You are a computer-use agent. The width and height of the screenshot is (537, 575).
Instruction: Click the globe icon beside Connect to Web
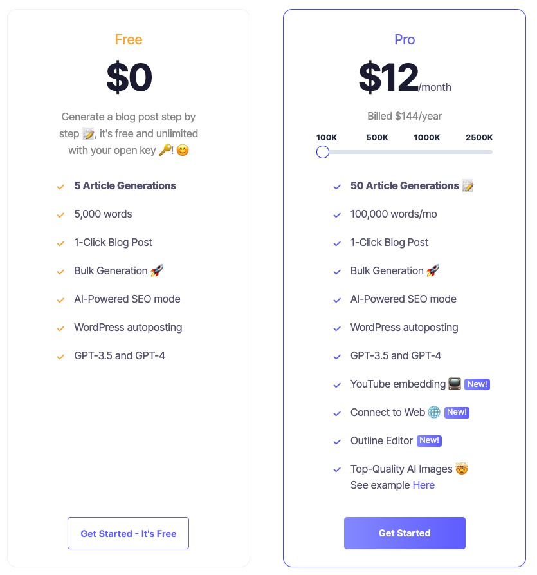click(434, 412)
